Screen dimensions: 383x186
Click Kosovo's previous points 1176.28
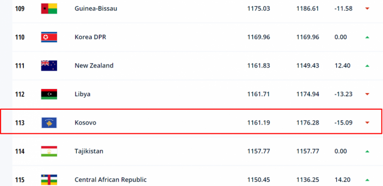pyautogui.click(x=308, y=123)
